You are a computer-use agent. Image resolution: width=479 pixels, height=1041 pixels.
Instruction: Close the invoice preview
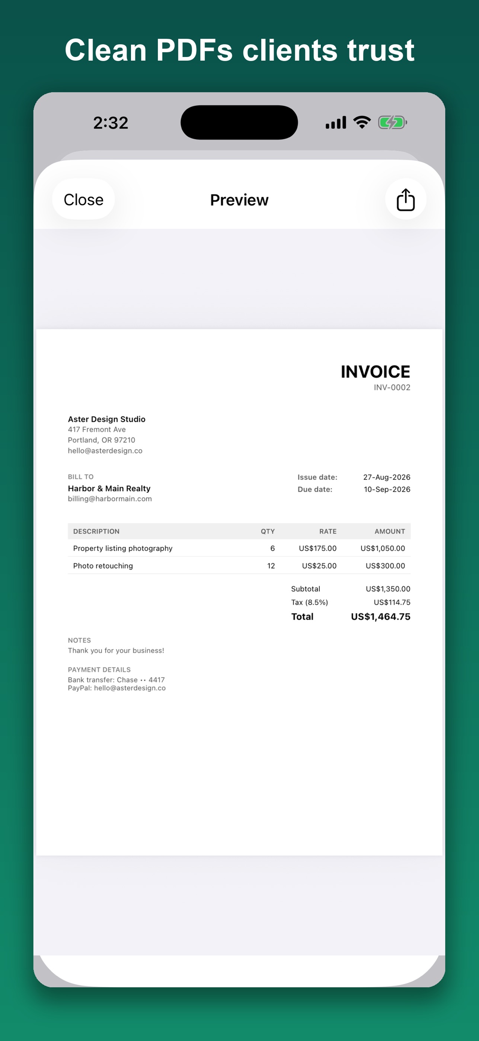click(84, 200)
